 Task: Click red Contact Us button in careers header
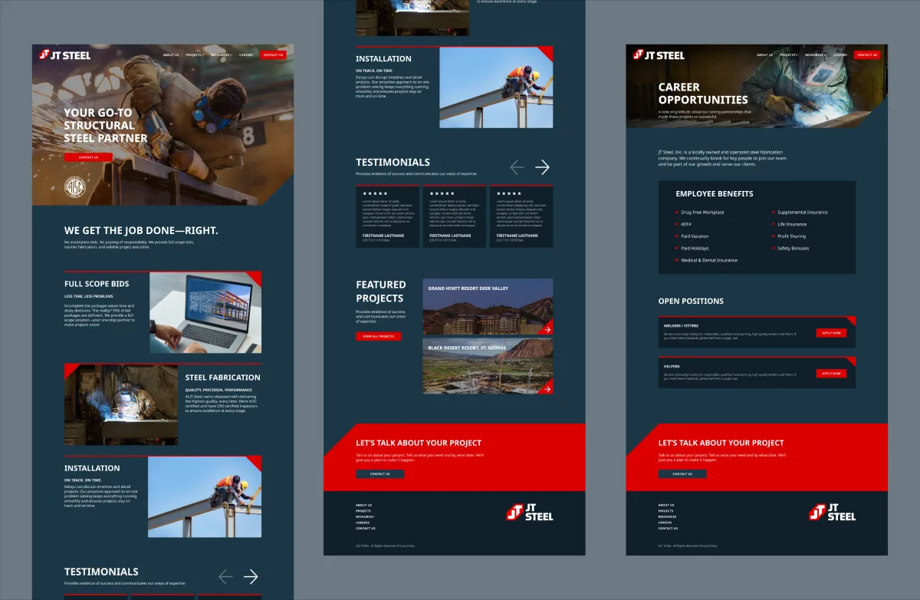[x=867, y=55]
